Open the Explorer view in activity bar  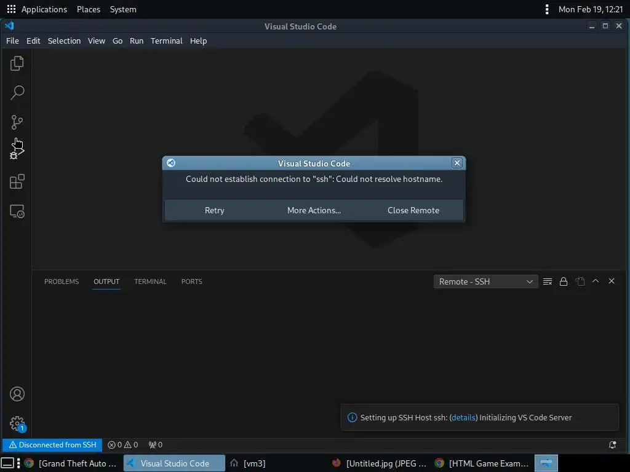17,63
